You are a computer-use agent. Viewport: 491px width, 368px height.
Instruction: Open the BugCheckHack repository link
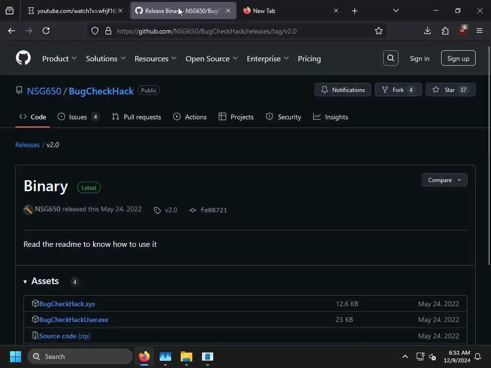[x=101, y=91]
